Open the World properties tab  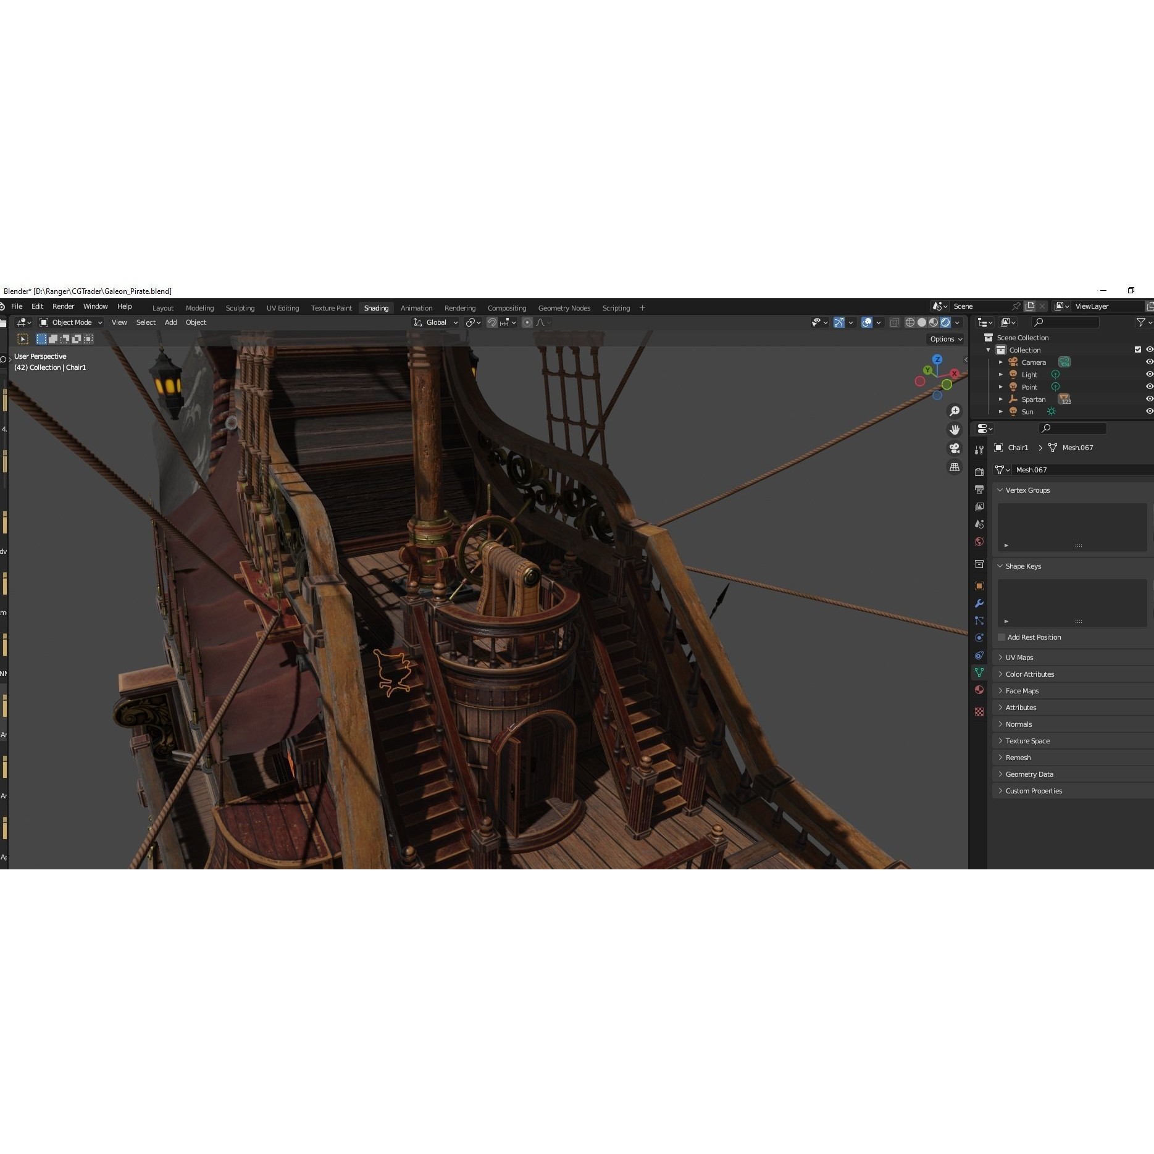pos(979,541)
